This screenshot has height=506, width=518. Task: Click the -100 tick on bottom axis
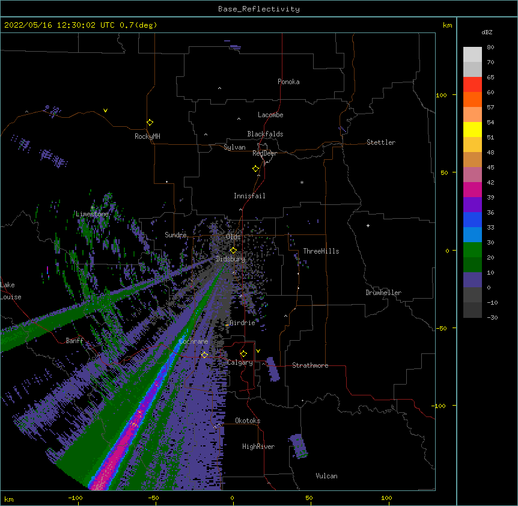click(75, 498)
